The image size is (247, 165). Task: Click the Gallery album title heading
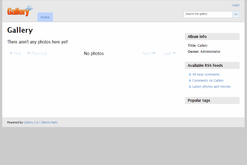tap(20, 30)
